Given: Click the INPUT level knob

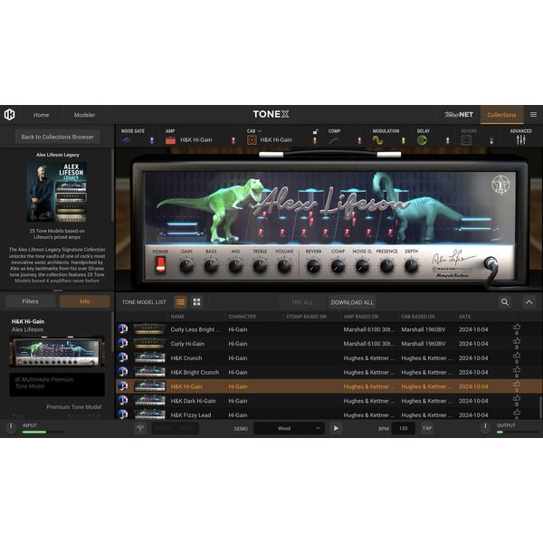Looking at the screenshot, I should [11, 426].
